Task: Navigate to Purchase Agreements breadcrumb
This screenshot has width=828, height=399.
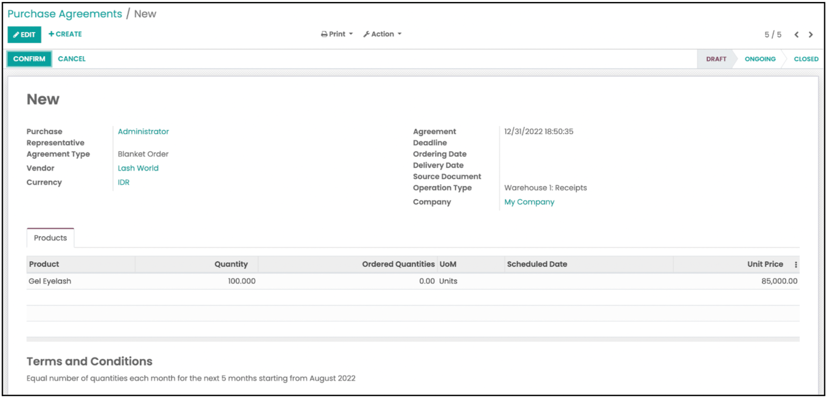Action: point(65,14)
